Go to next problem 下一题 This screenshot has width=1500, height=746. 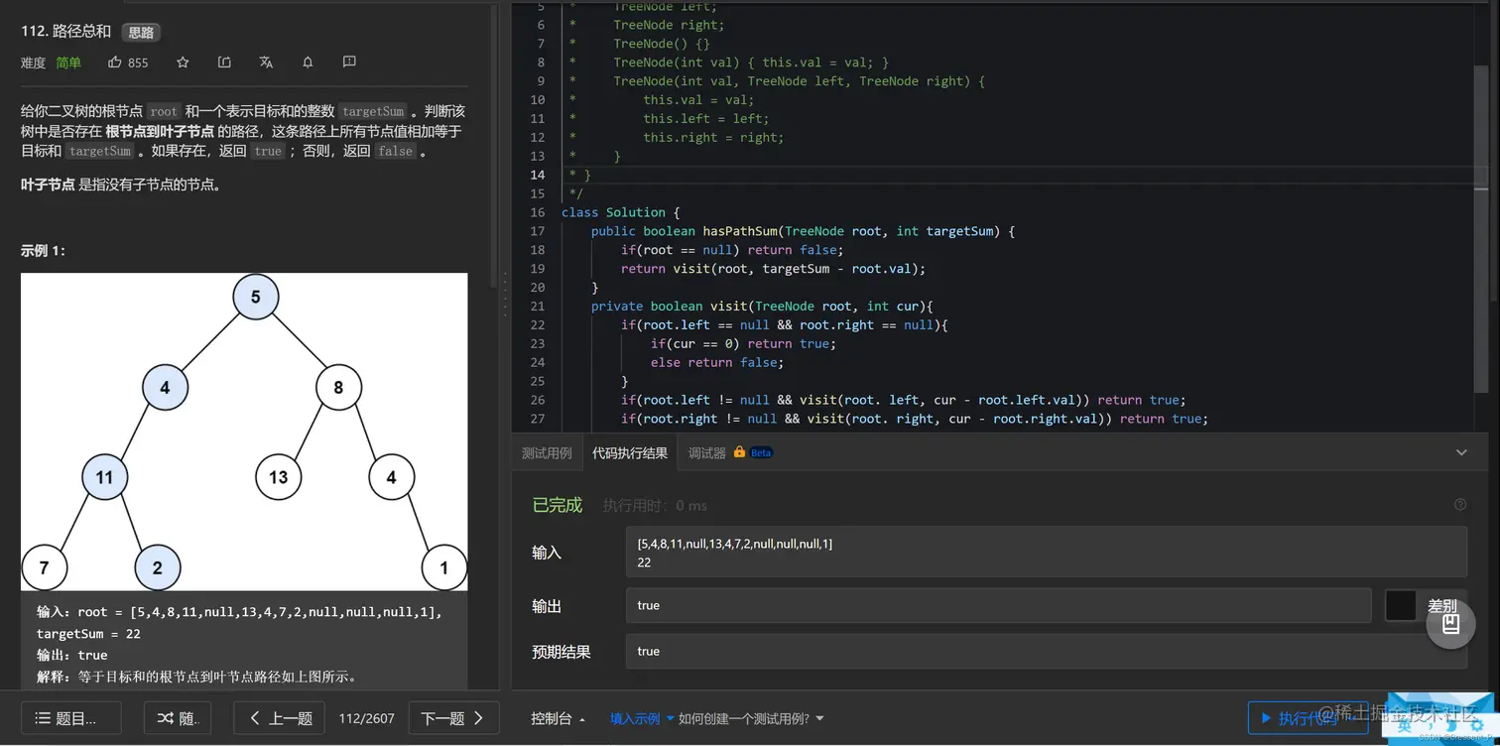(x=452, y=718)
